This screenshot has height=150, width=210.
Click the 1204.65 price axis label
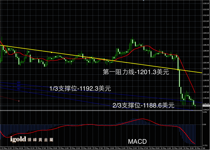click(x=206, y=57)
